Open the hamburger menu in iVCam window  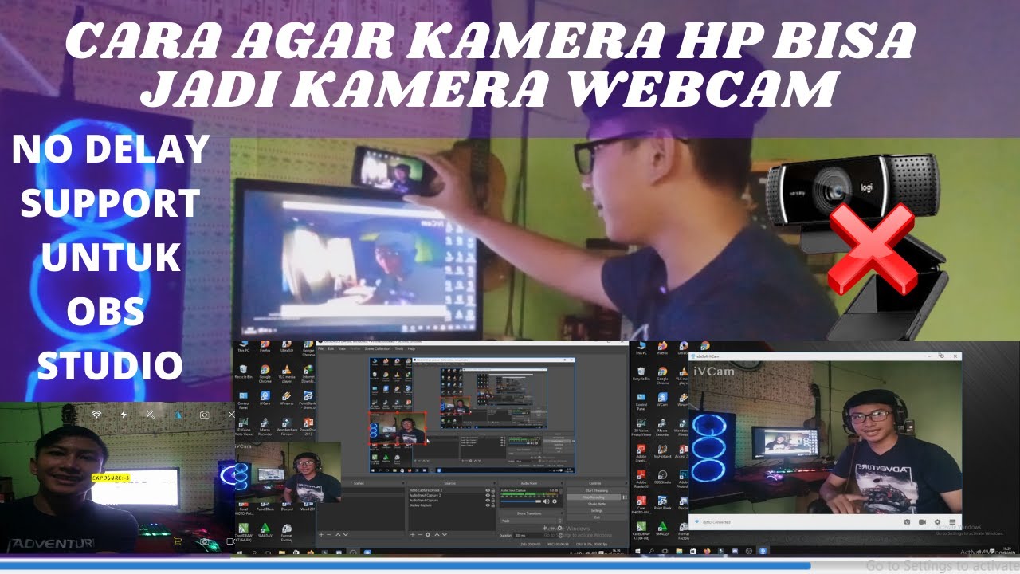[x=952, y=522]
